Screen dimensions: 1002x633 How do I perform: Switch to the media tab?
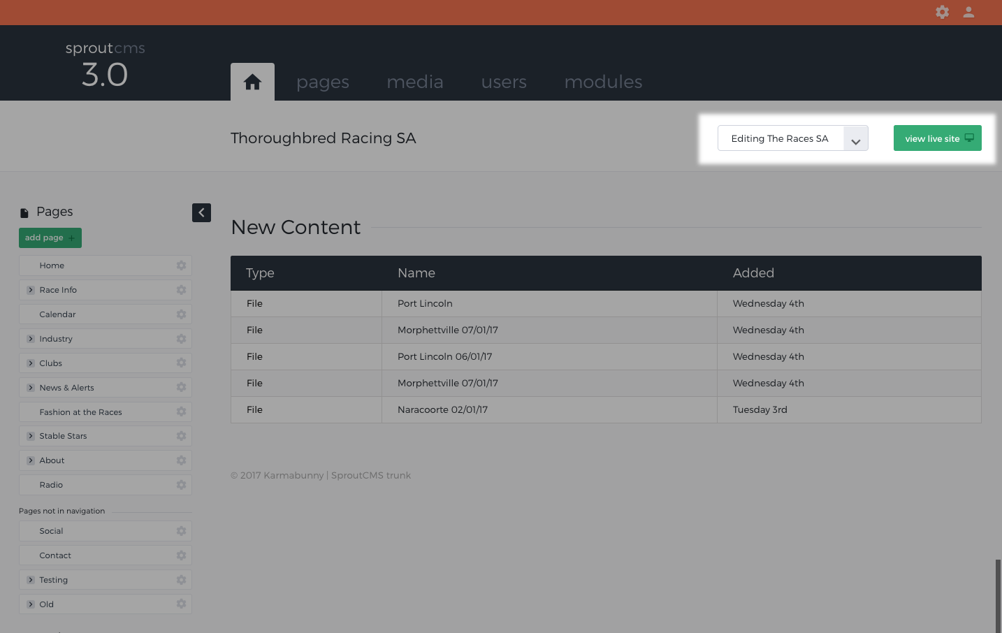pos(415,82)
